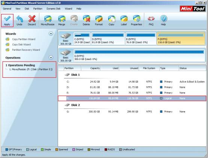The height and width of the screenshot is (158, 208).
Task: Open the Partition menu
Action: click(x=38, y=9)
